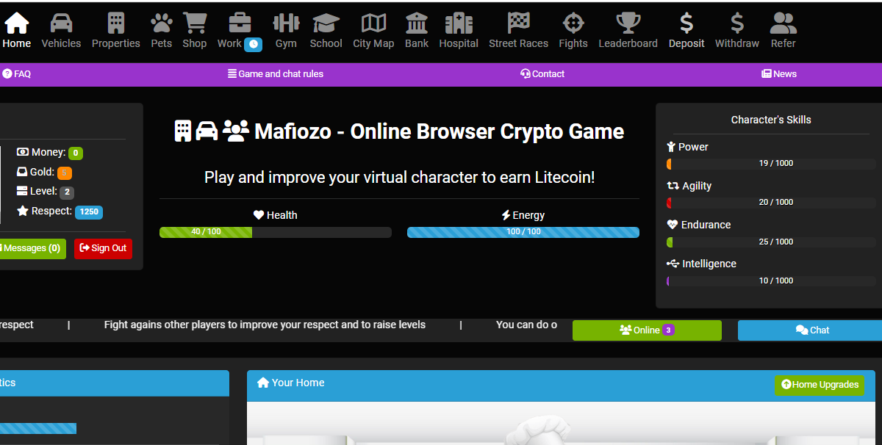Click the "Fight agains other players" ticker text
Screen dimensions: 882x445
(x=265, y=325)
